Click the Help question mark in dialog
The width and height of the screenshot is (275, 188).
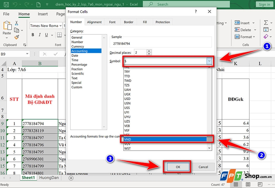coord(196,12)
